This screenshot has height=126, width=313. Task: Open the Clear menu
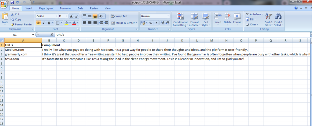[252, 24]
